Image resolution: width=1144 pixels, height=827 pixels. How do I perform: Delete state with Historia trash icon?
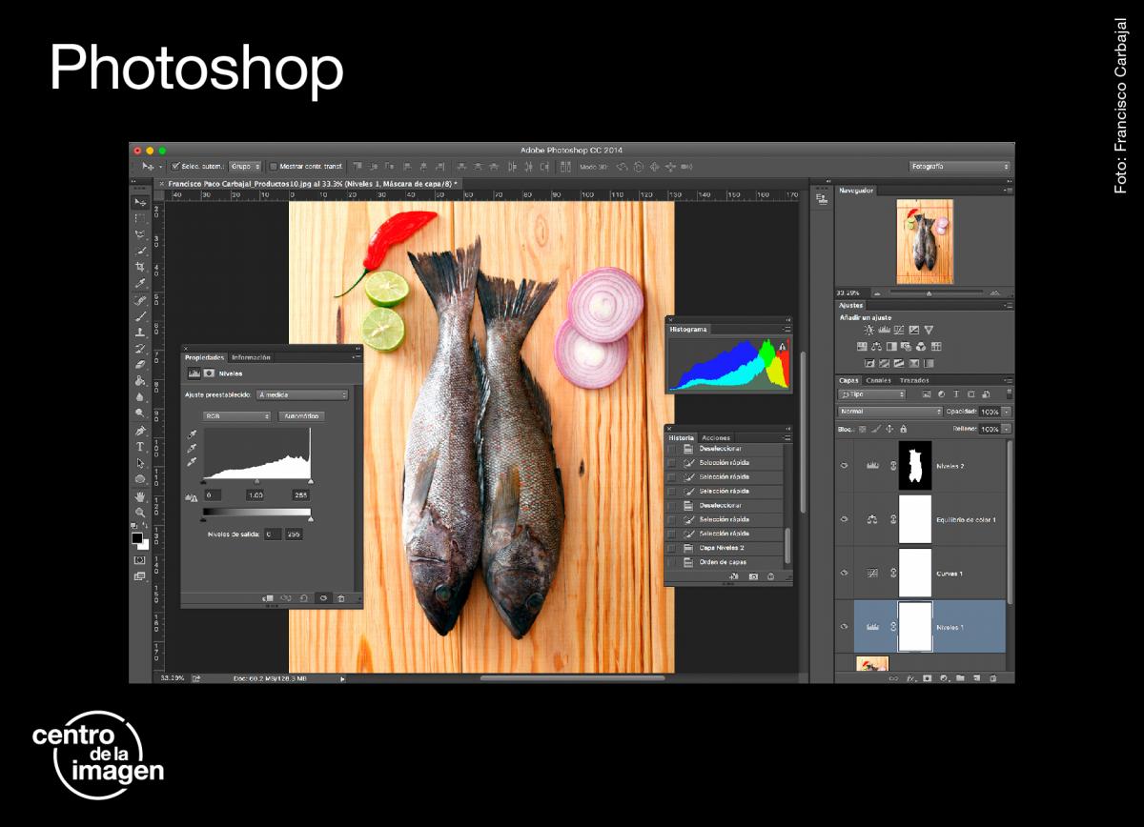pyautogui.click(x=770, y=575)
